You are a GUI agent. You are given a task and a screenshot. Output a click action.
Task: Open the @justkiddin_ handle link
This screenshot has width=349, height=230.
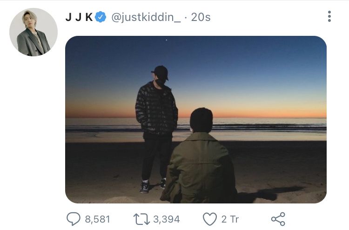146,17
